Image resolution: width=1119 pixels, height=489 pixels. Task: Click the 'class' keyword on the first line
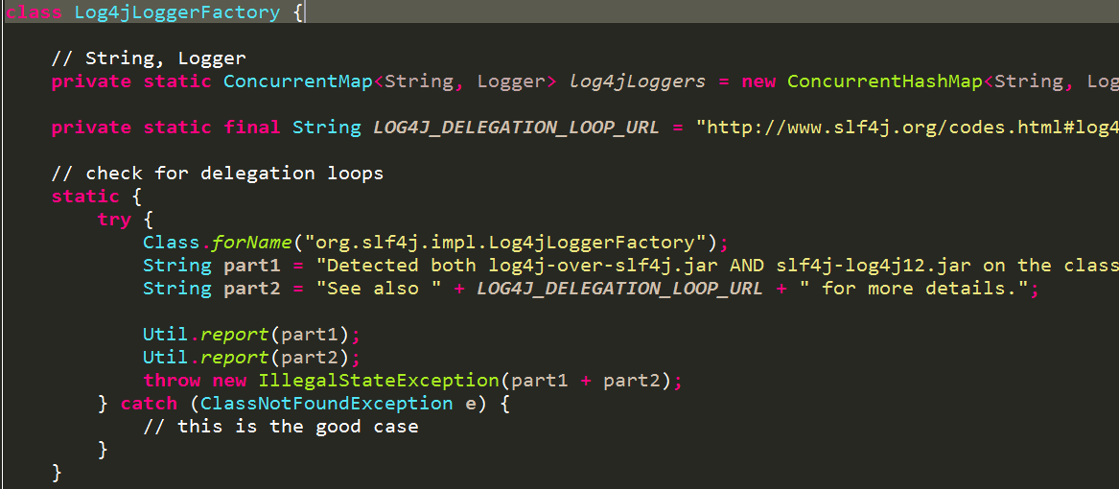tap(35, 12)
